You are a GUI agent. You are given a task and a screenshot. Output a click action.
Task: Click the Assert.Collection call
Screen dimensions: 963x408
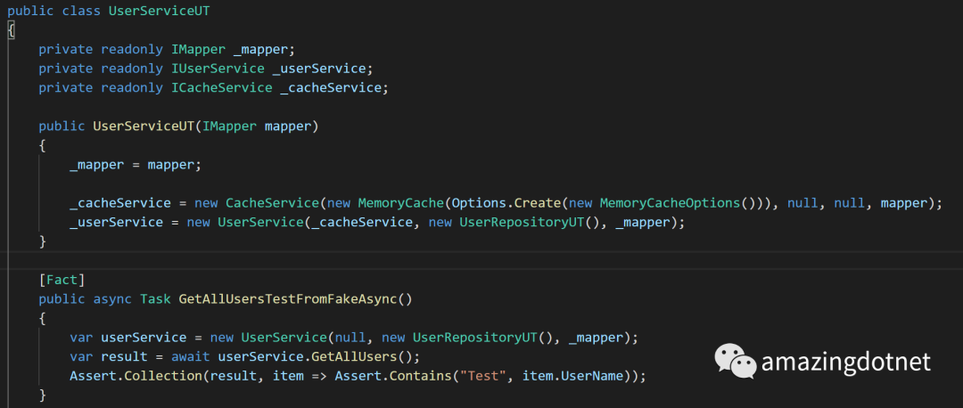(x=136, y=375)
